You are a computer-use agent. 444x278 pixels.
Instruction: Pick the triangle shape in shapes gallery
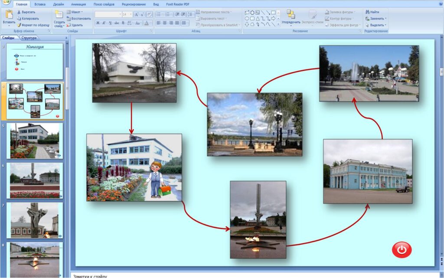click(258, 19)
